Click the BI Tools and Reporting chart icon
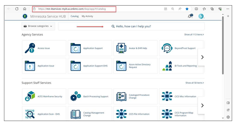This screenshot has height=125, width=237. tap(167, 66)
